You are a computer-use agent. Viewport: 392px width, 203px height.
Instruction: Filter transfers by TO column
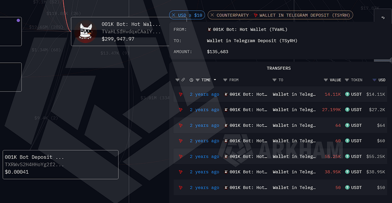[x=274, y=80]
